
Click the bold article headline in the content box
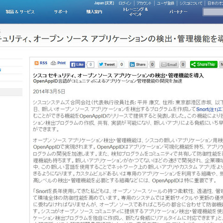[x=118, y=75]
